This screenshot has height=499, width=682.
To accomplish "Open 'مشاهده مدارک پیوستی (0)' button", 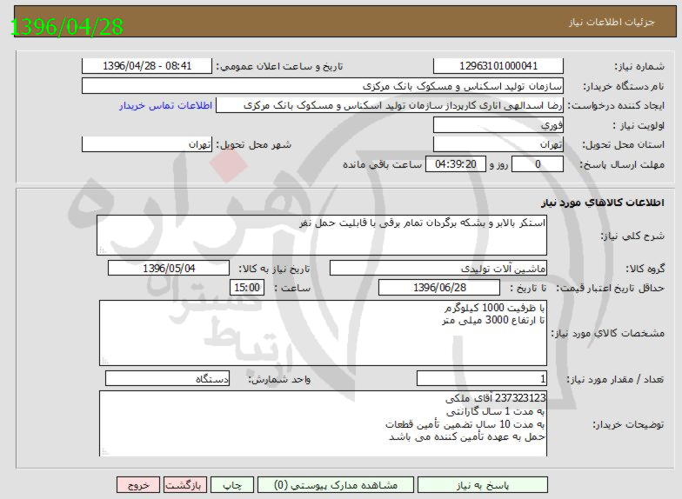I will (336, 485).
